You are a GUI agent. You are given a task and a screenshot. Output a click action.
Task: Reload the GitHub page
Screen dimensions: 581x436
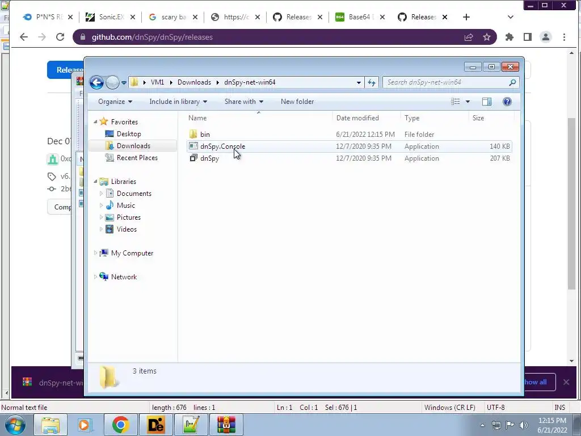(x=60, y=37)
